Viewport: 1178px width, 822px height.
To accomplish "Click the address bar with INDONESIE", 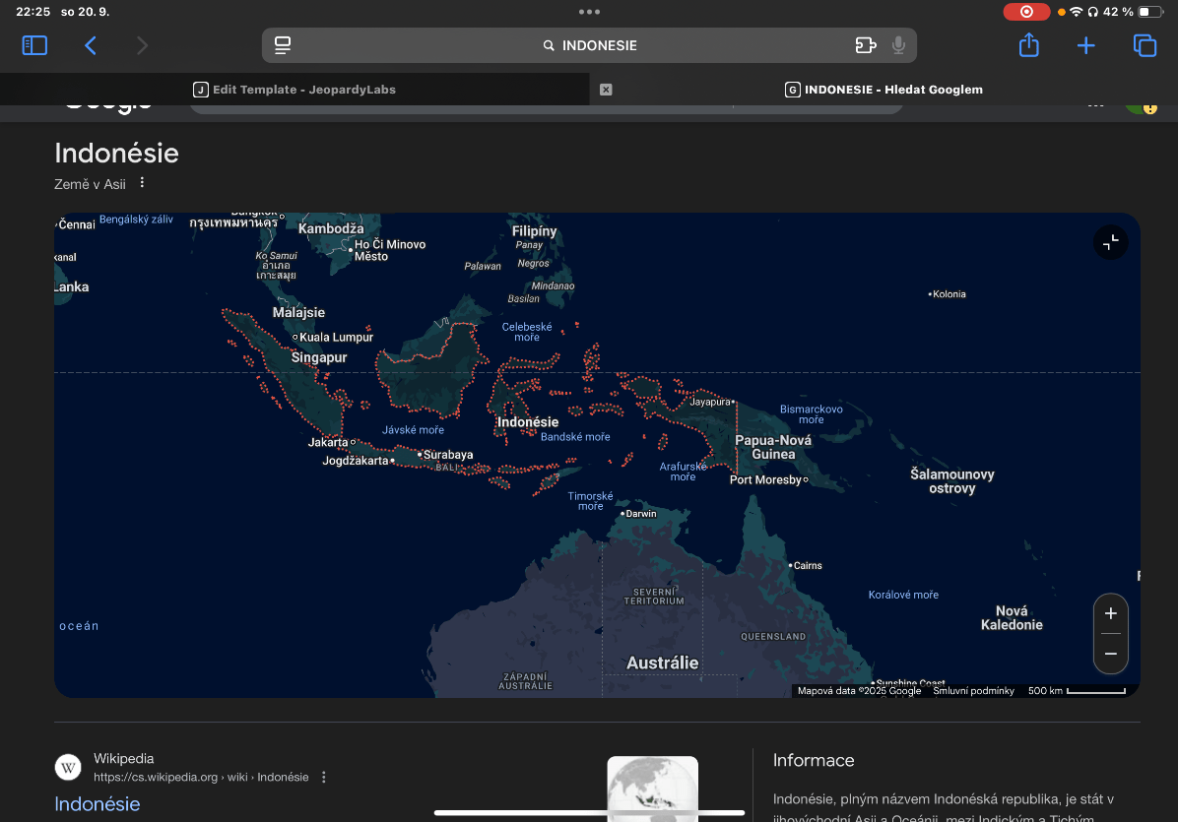I will 589,45.
